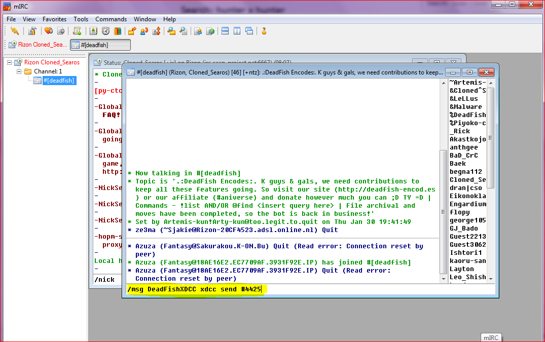Open the Colors crayons toolbar icon
The width and height of the screenshot is (545, 342).
(x=117, y=31)
